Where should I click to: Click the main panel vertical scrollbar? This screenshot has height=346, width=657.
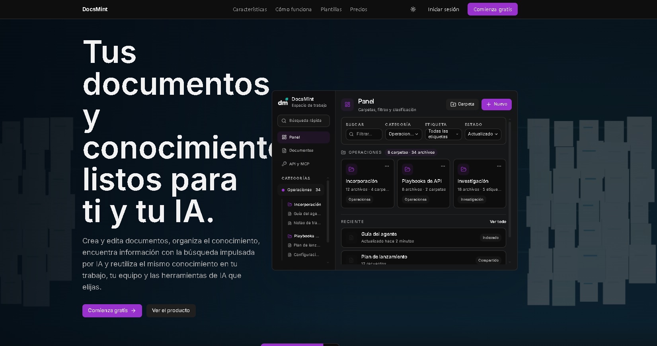(x=510, y=179)
